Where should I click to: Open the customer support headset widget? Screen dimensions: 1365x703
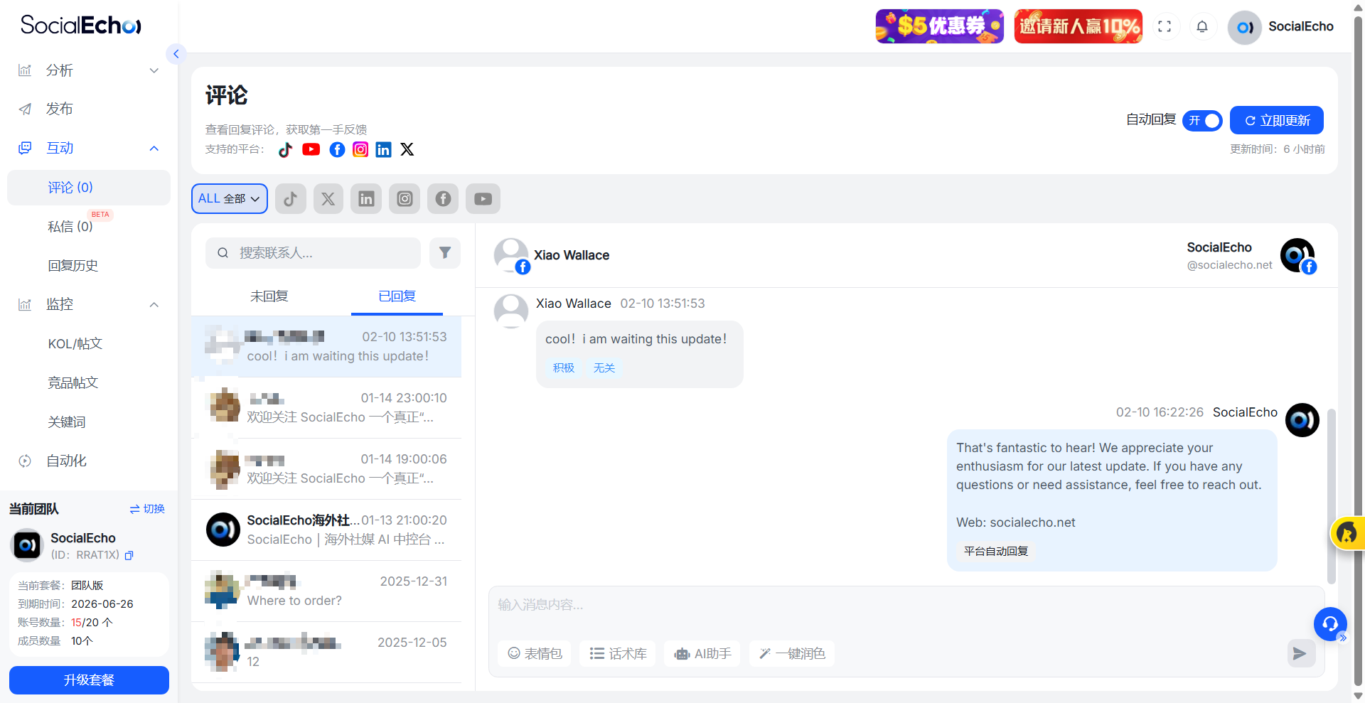1330,624
